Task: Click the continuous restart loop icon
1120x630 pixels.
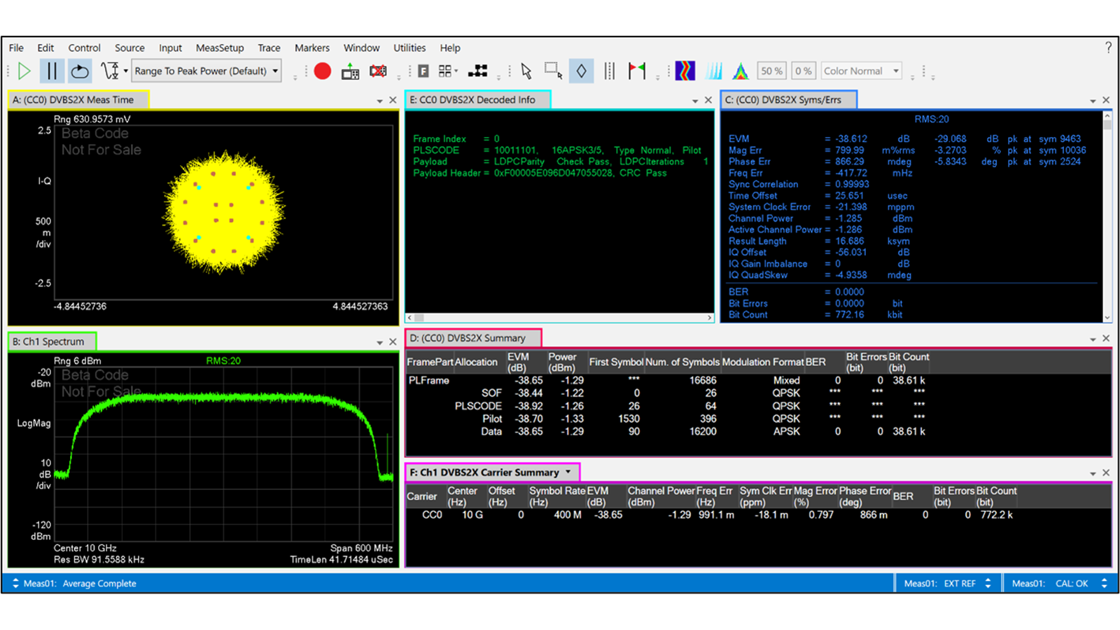Action: click(79, 71)
